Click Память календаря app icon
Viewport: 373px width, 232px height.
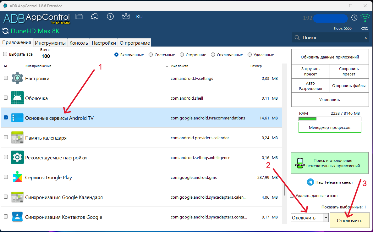pos(17,138)
